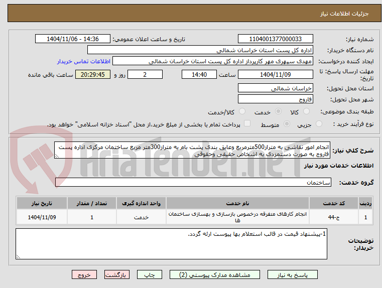
Task: Select the خدمت radio button
Action: [278, 111]
